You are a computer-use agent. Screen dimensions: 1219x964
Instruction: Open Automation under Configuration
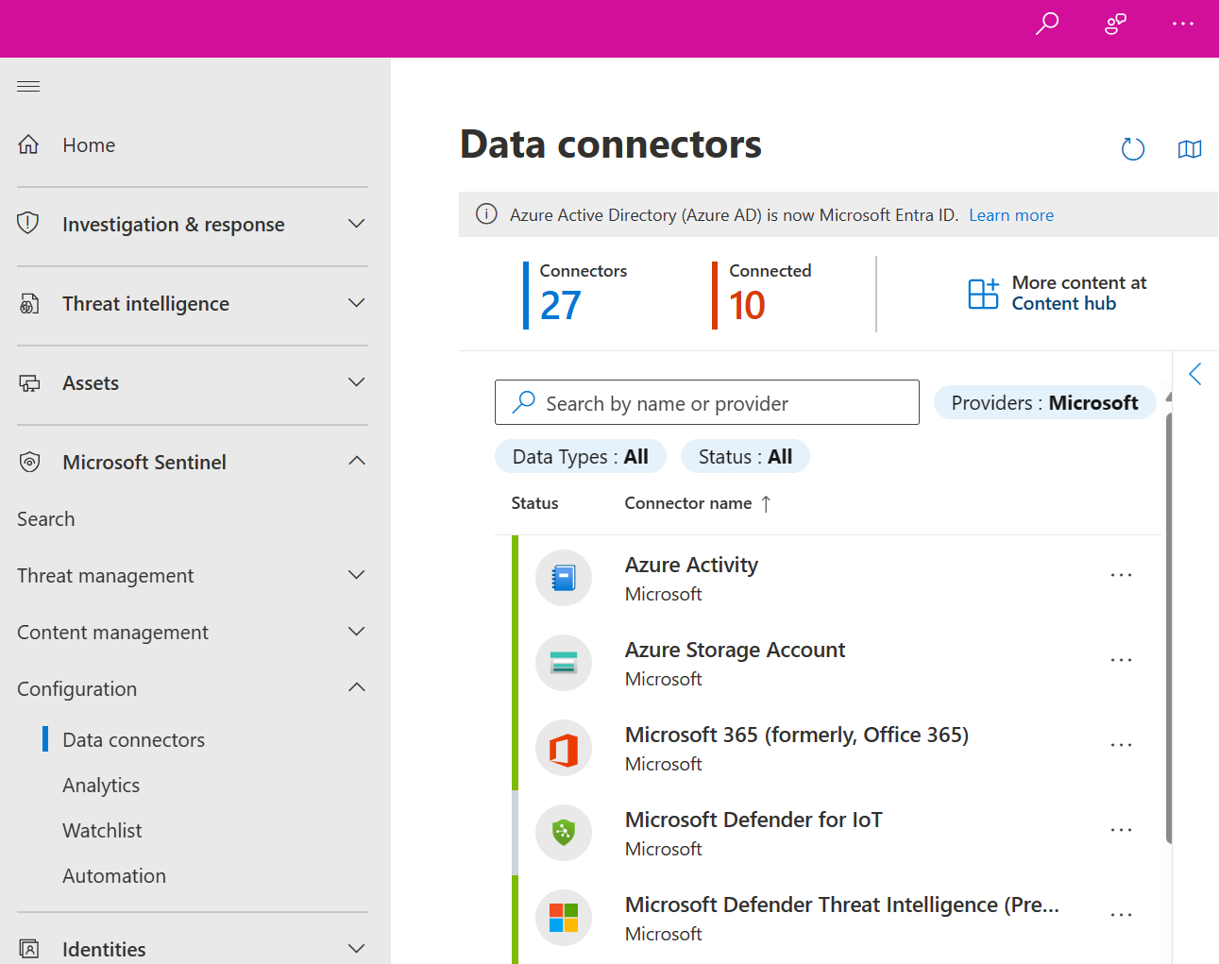coord(114,876)
